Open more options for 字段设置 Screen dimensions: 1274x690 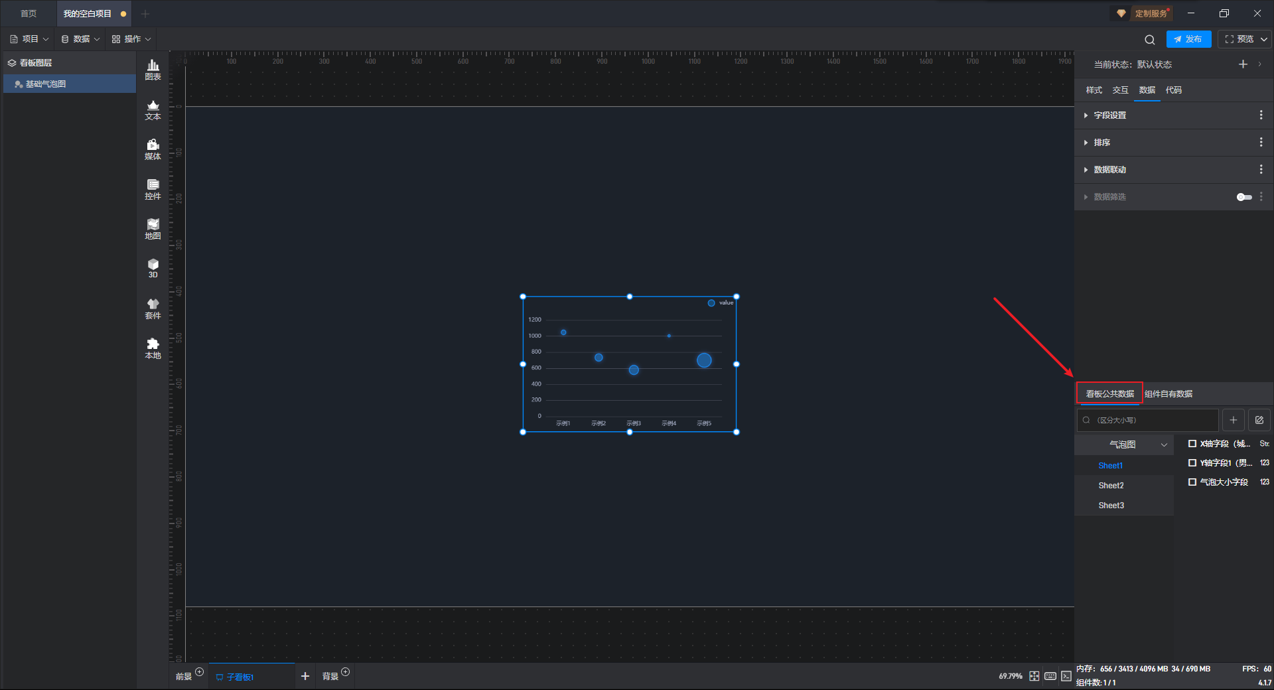[x=1261, y=115]
